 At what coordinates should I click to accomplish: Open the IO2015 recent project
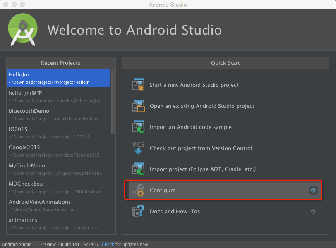coord(58,133)
